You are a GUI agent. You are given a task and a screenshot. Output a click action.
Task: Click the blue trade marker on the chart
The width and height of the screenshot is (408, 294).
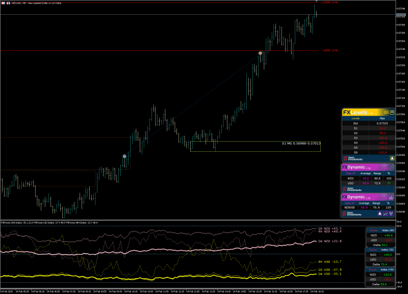(x=124, y=156)
